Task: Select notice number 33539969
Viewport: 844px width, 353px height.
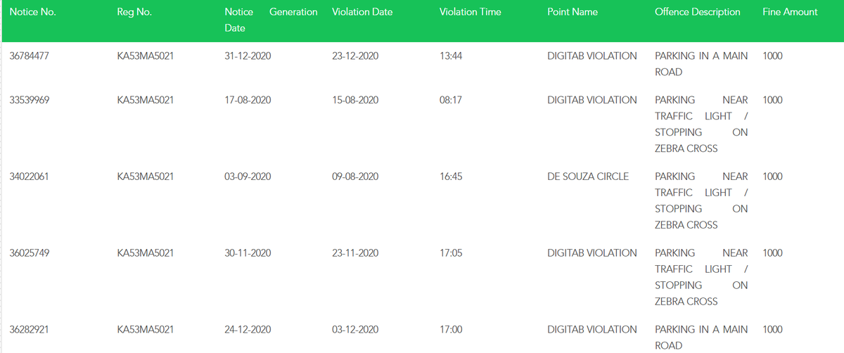Action: [x=29, y=100]
